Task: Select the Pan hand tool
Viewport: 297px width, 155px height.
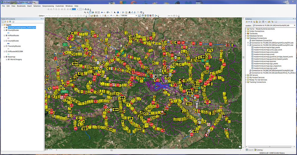Action: (x=91, y=12)
